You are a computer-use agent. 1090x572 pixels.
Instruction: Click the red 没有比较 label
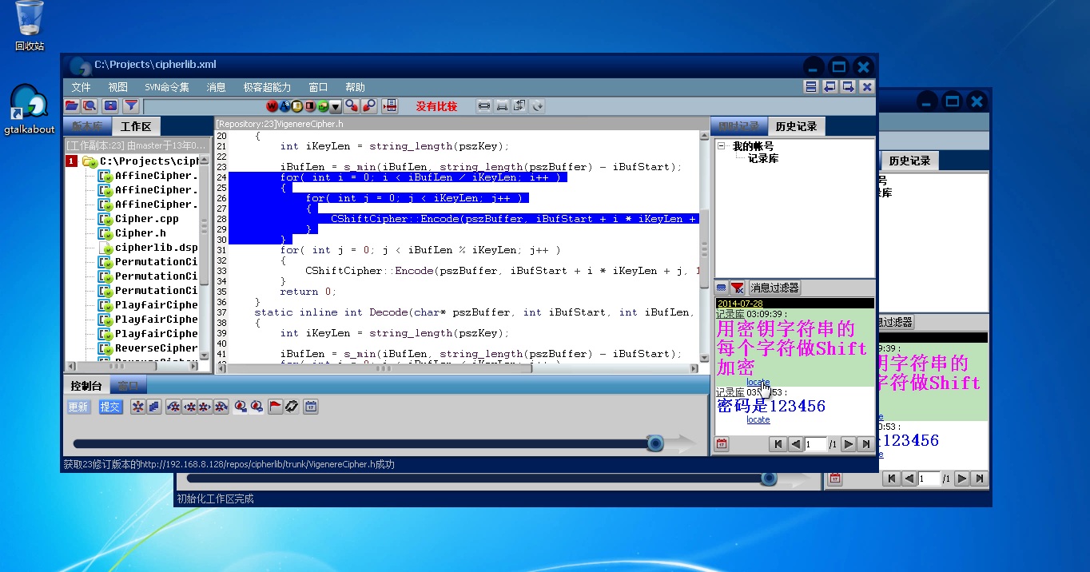pyautogui.click(x=436, y=106)
